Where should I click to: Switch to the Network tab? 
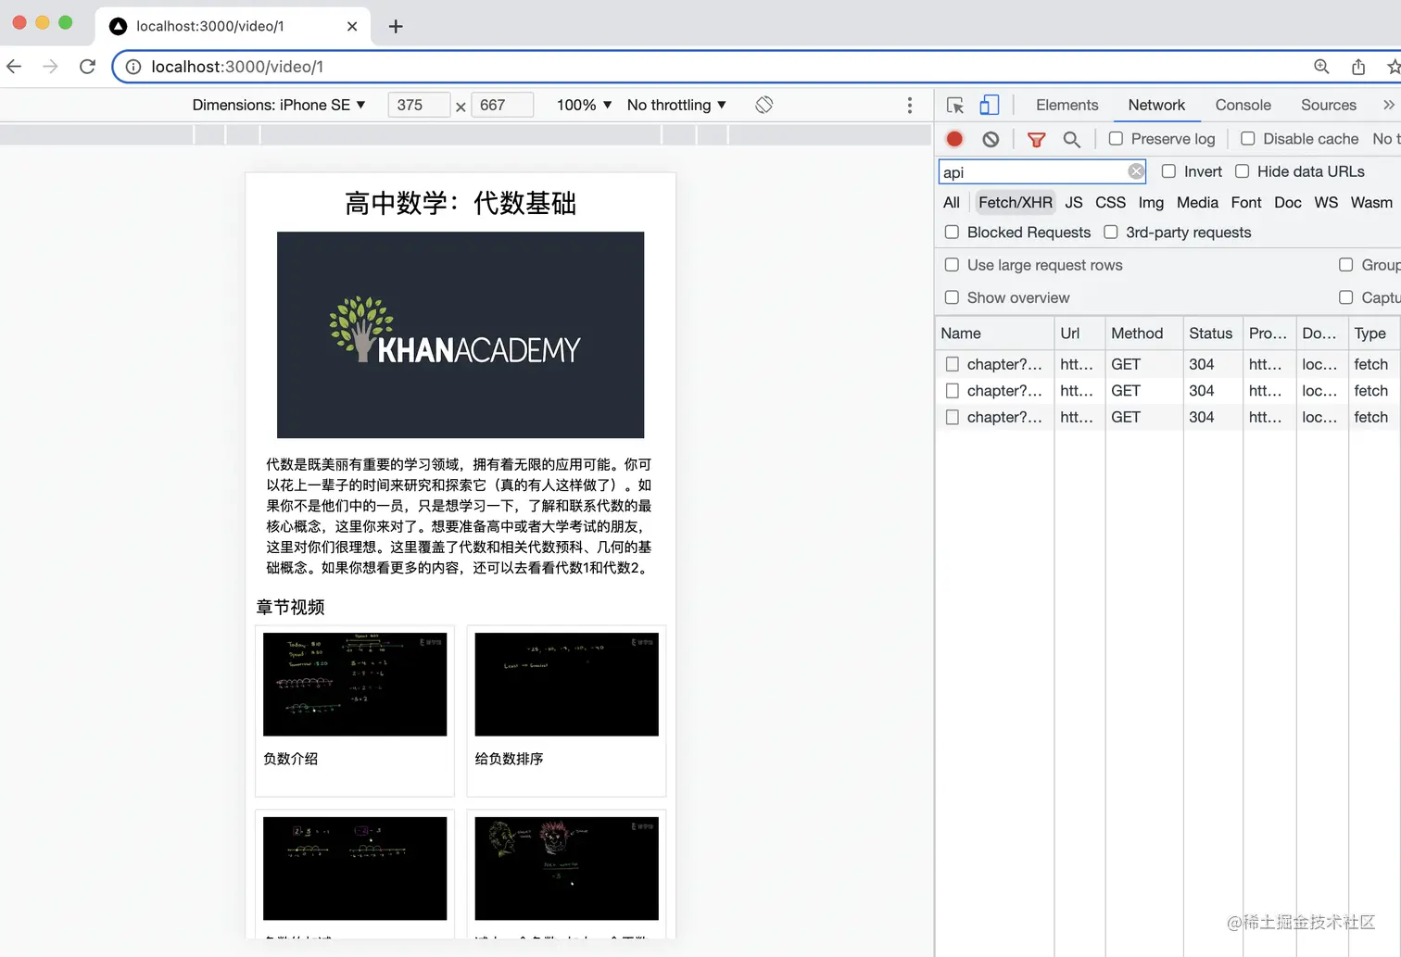(x=1156, y=105)
